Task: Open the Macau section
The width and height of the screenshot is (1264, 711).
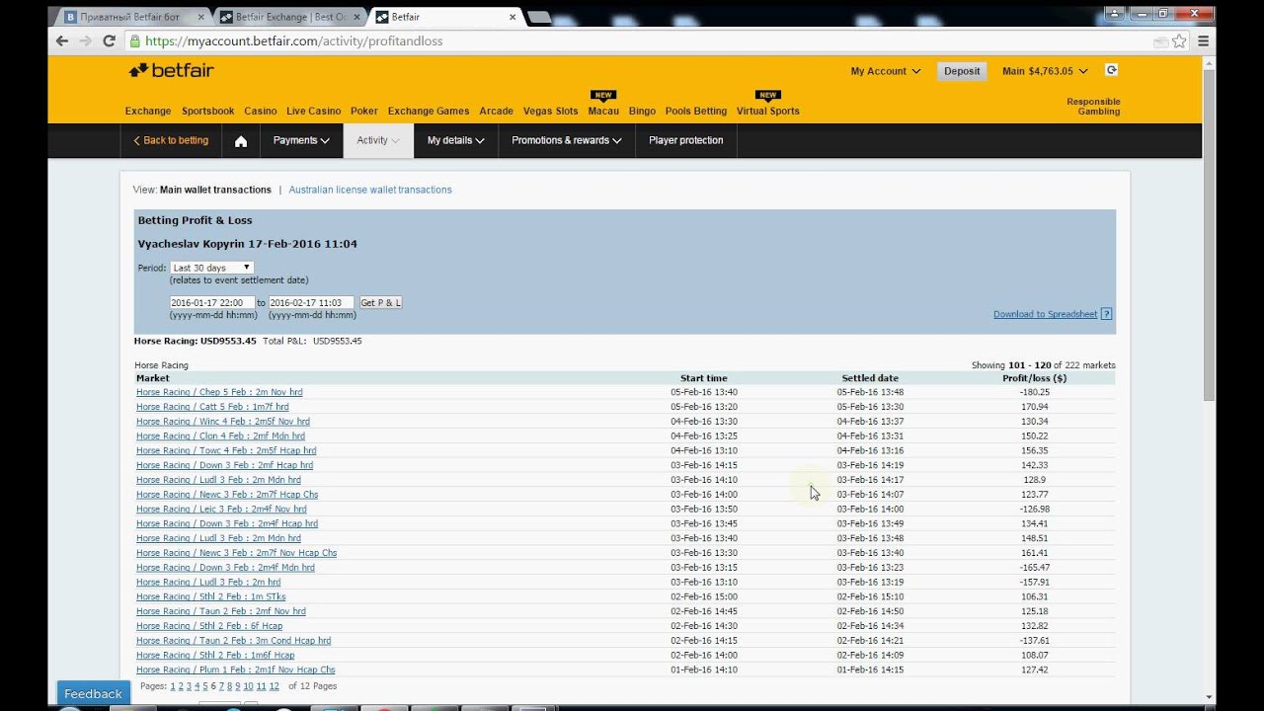Action: (603, 112)
